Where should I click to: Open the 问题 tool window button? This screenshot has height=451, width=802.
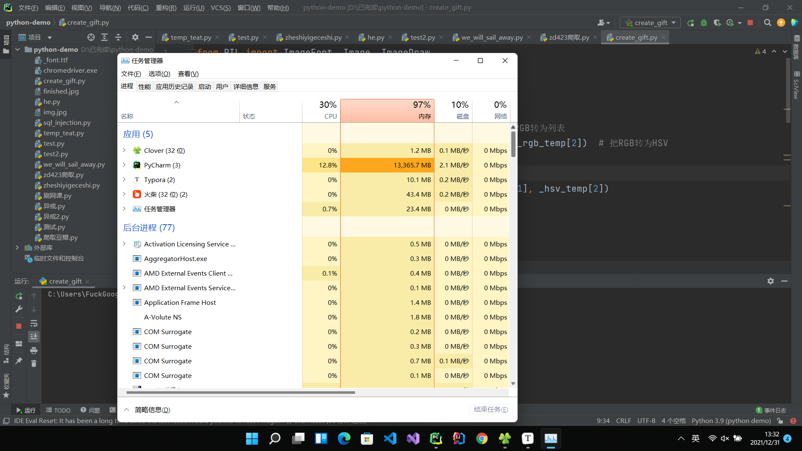tap(90, 410)
